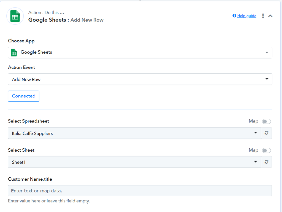Click the 'Action : Do this ...' label
This screenshot has height=212, width=282.
(x=46, y=13)
